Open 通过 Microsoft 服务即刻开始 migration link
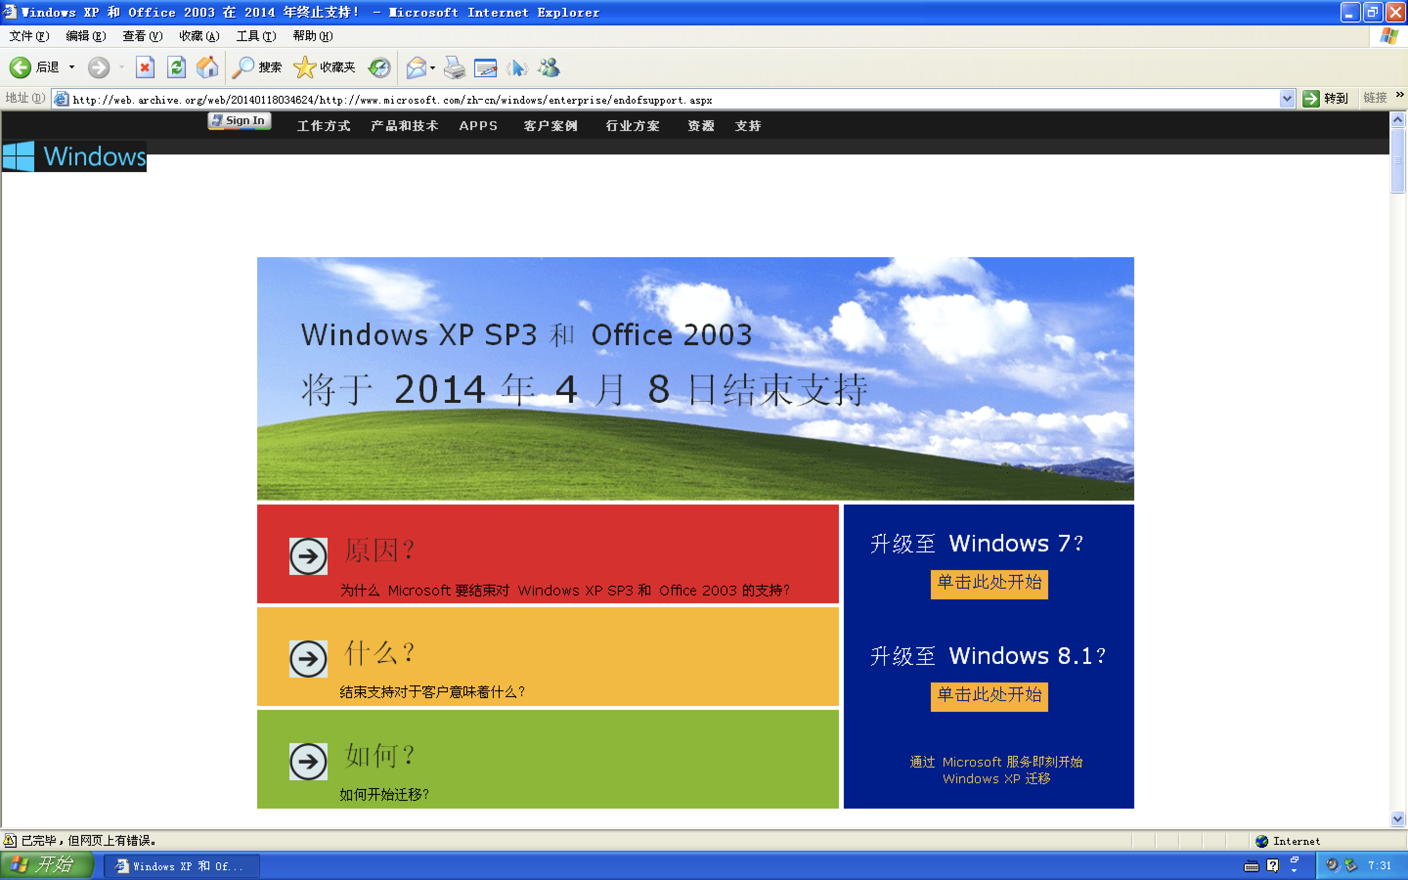This screenshot has width=1408, height=880. pyautogui.click(x=996, y=770)
